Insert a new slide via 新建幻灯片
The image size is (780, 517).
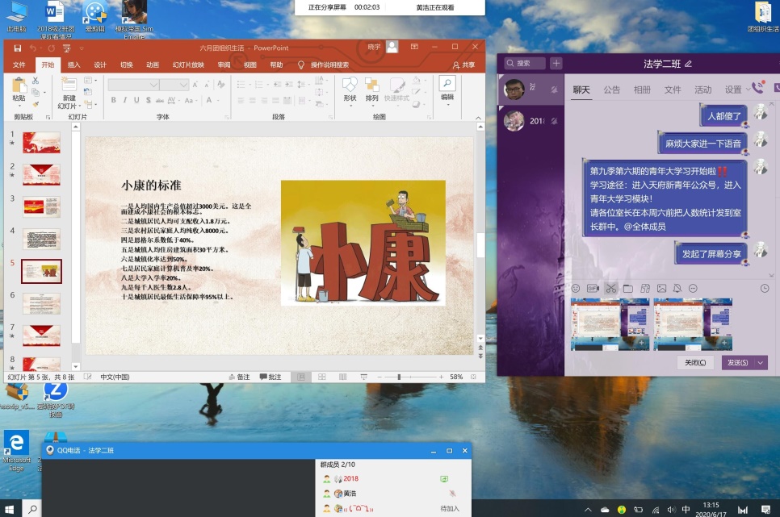[69, 93]
